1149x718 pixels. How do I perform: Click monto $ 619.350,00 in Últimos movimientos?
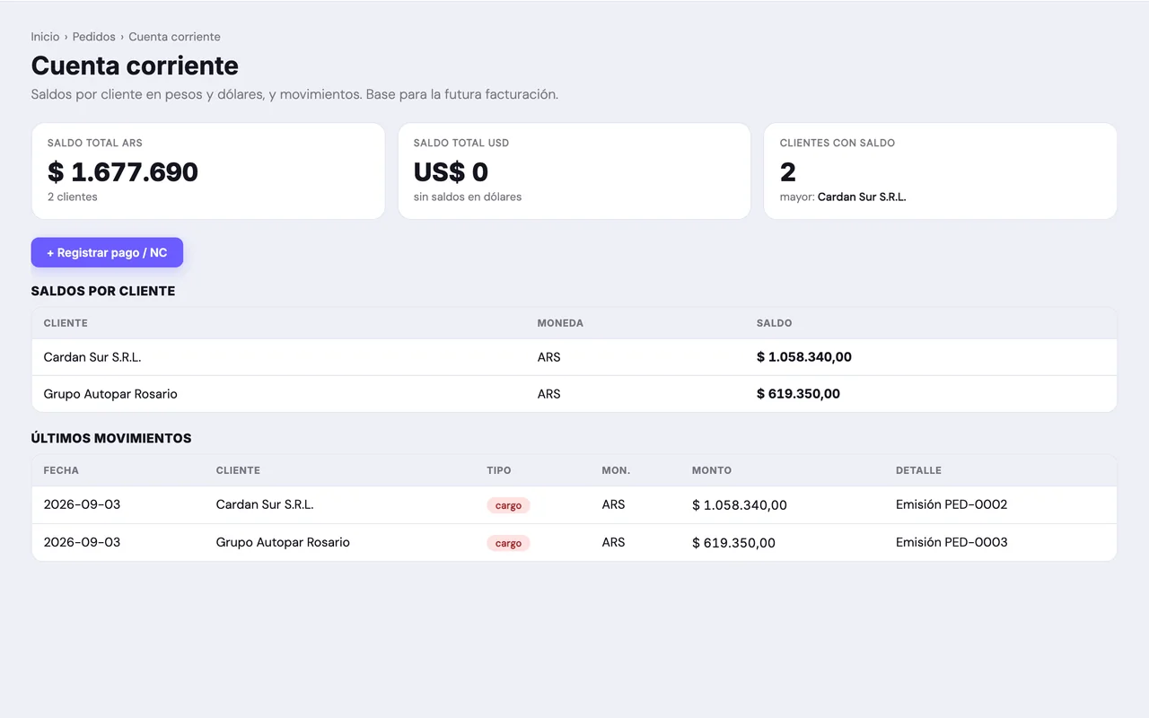click(x=733, y=543)
